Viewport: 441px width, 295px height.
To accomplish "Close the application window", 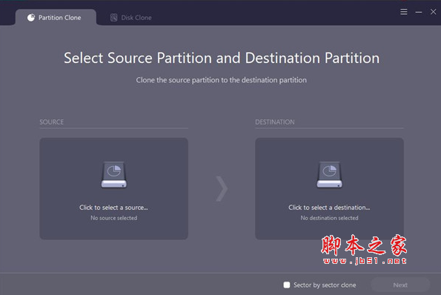I will coord(433,12).
